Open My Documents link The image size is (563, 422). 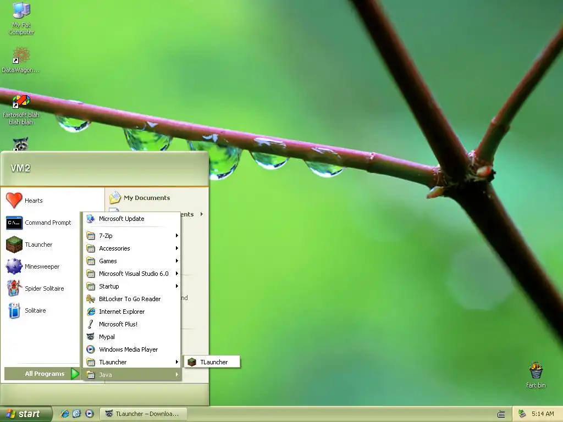coord(146,198)
